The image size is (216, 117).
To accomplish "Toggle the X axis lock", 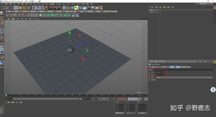I will [x=34, y=8].
